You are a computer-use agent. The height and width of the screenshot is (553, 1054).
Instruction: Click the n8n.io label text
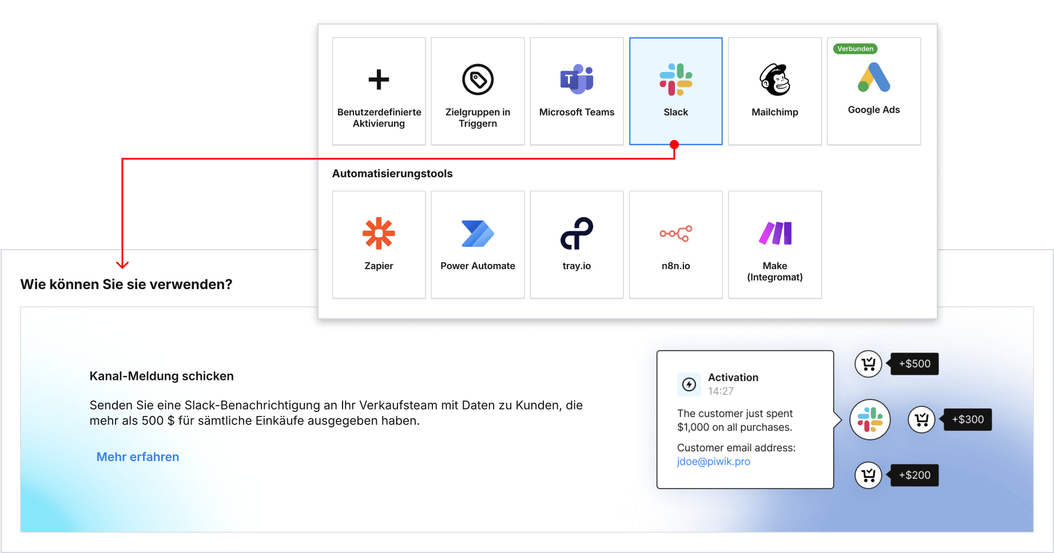click(x=675, y=266)
